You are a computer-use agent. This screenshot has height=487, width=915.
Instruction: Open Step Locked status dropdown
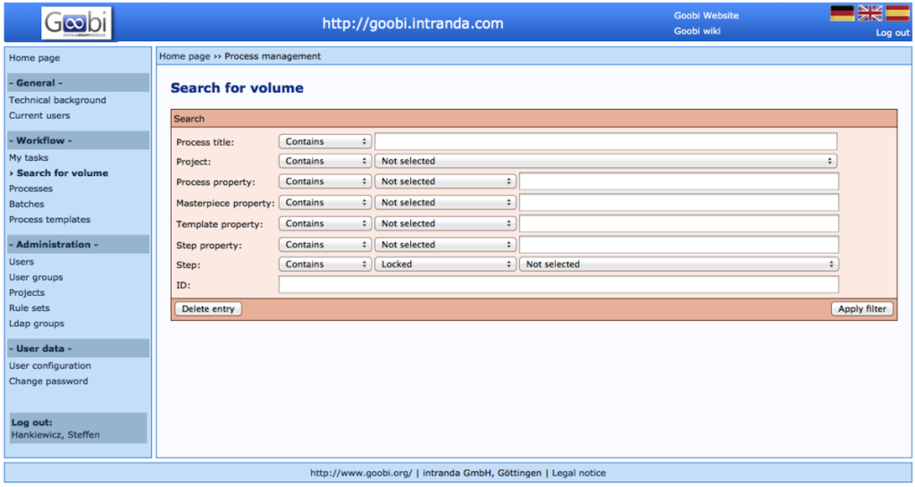click(446, 264)
